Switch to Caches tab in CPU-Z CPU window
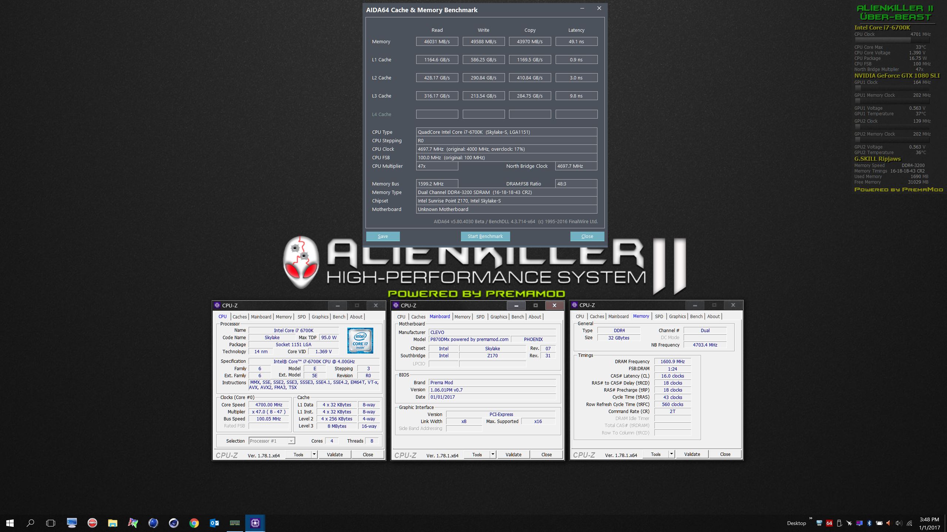Image resolution: width=947 pixels, height=532 pixels. [239, 317]
